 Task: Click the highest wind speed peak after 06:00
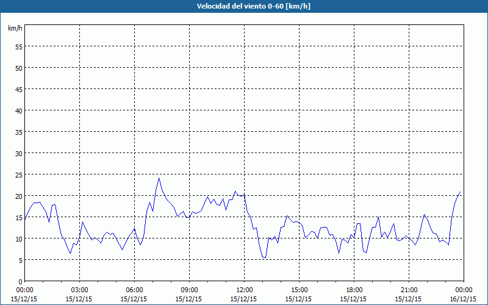pyautogui.click(x=159, y=178)
